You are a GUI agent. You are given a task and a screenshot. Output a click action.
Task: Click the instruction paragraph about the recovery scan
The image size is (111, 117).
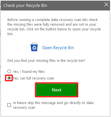[x=54, y=27]
